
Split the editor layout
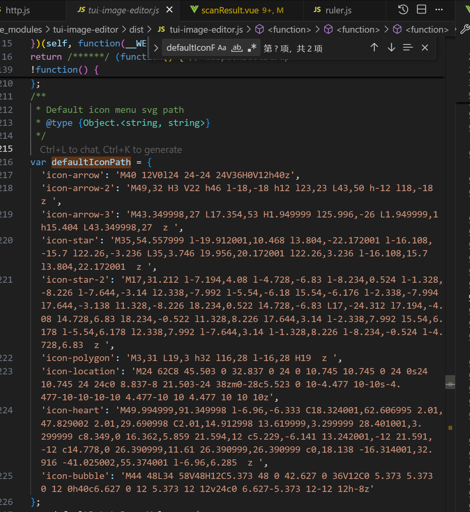[x=422, y=9]
